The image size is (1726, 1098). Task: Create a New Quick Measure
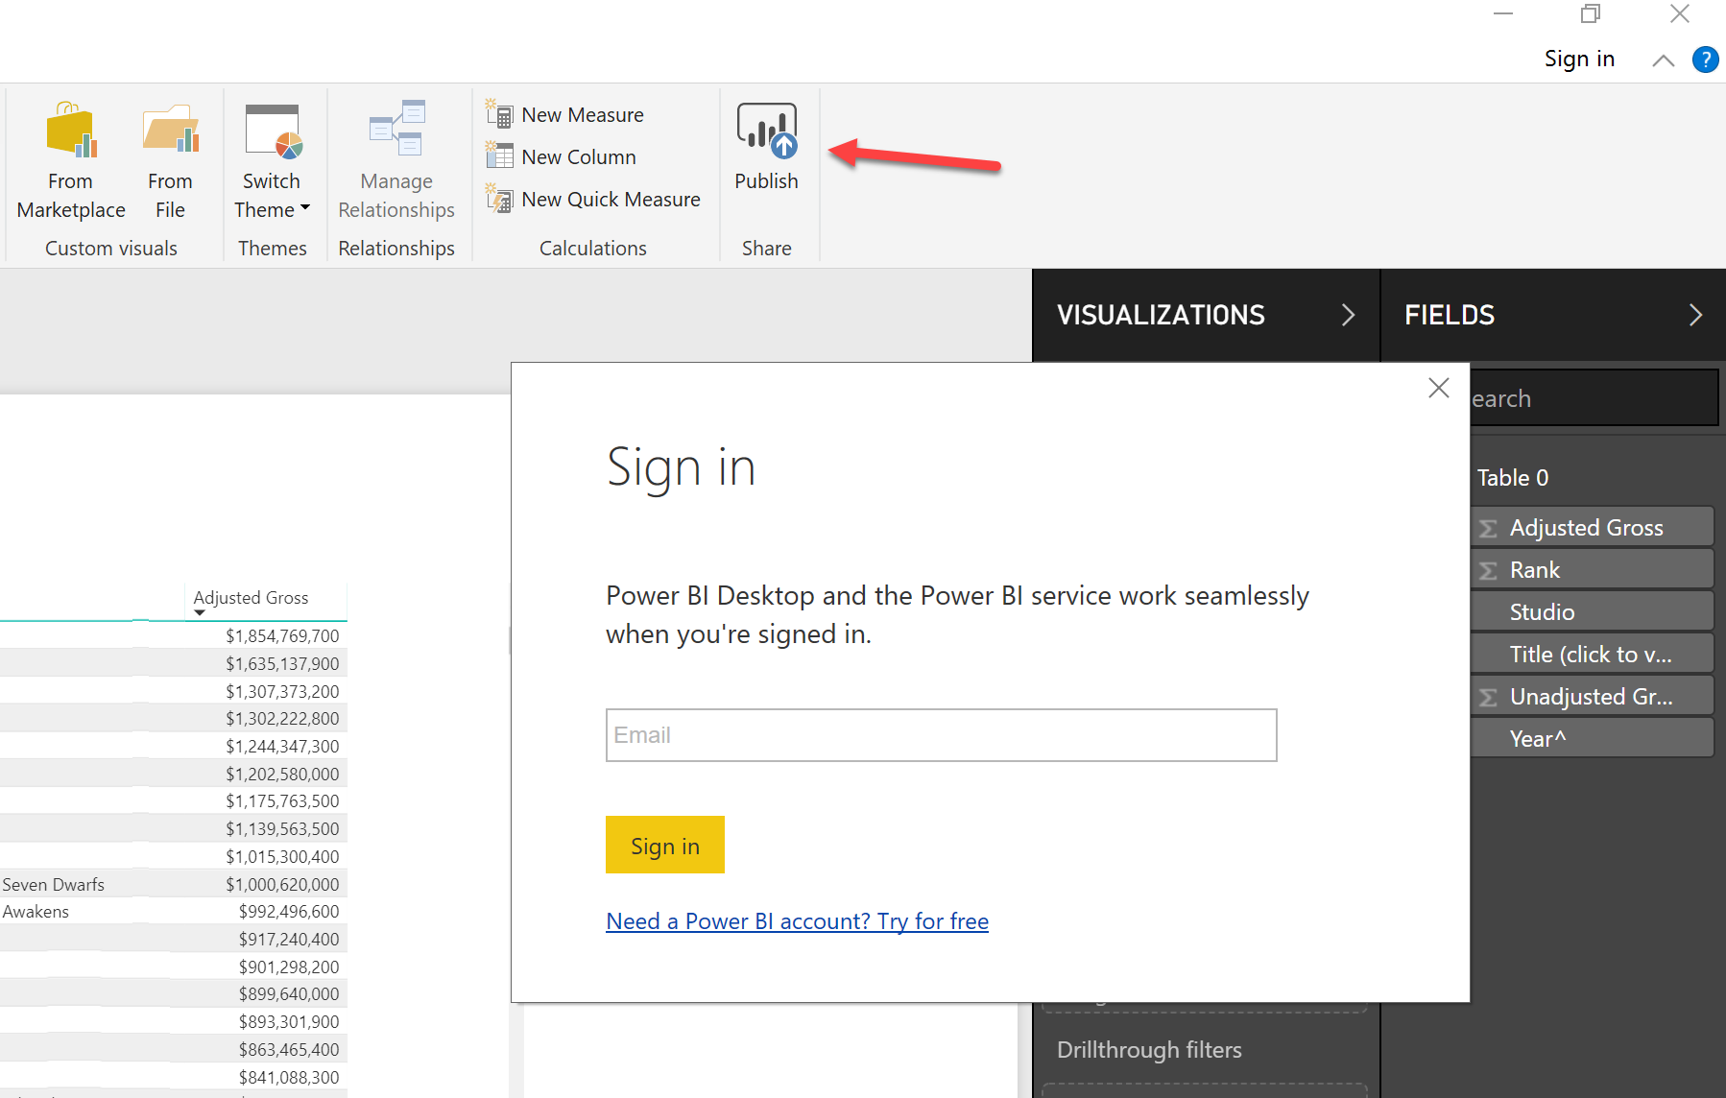593,200
